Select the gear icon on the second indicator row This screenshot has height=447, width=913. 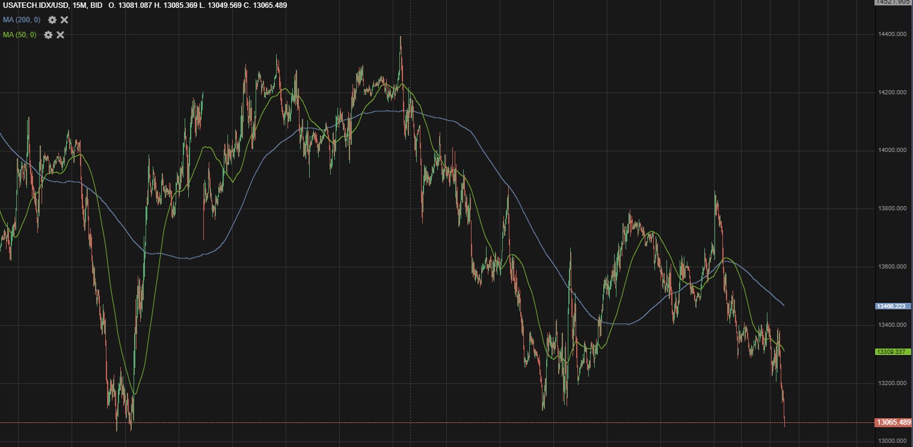(48, 35)
